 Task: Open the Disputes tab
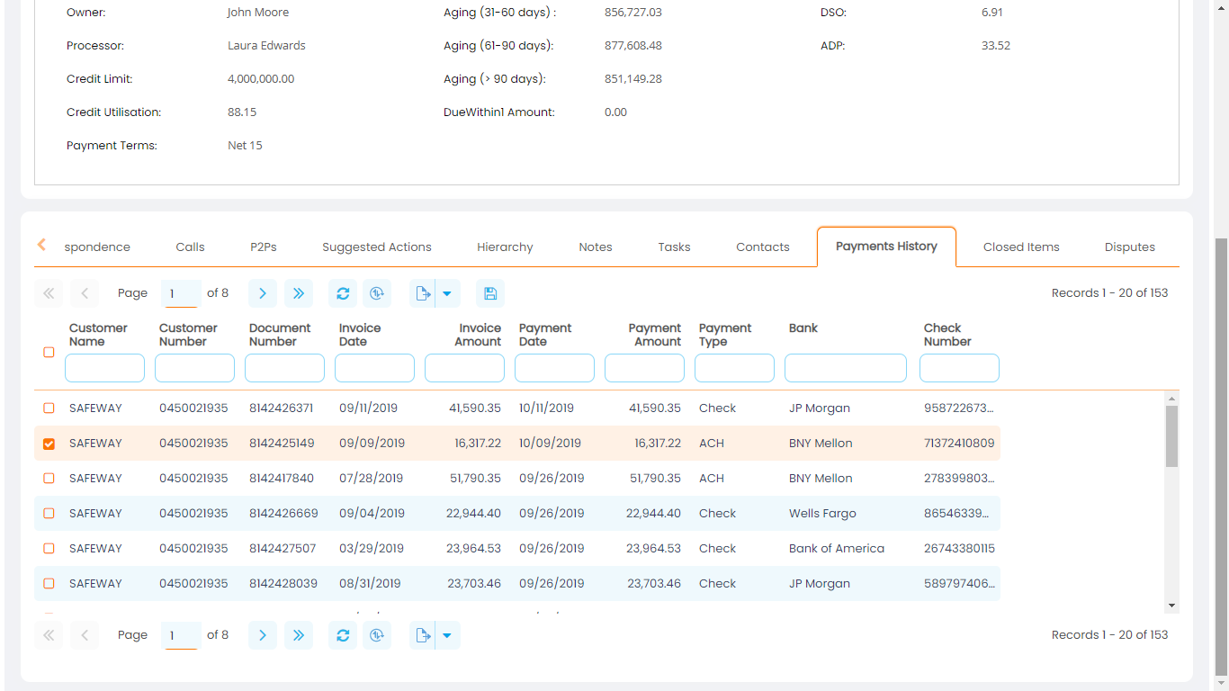[1129, 247]
